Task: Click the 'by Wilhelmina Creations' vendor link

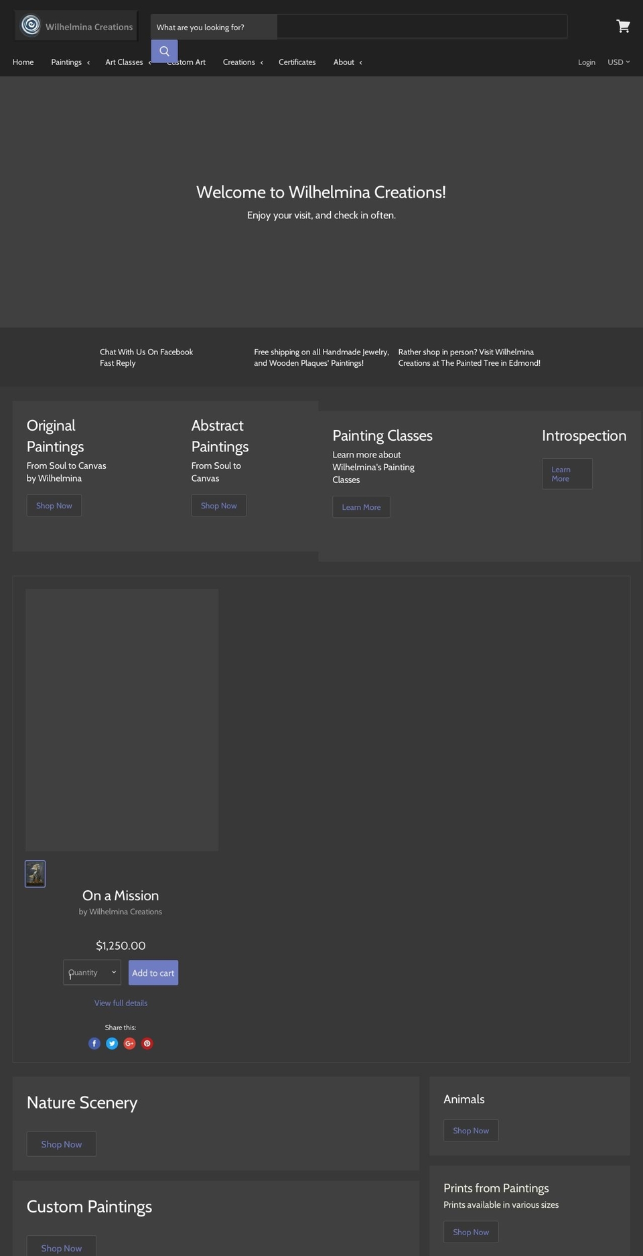Action: click(121, 912)
